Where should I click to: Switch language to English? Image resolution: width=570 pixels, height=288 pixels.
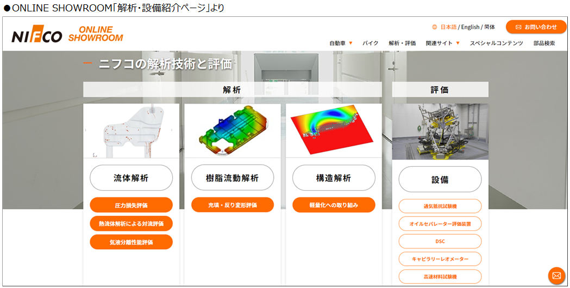(471, 27)
